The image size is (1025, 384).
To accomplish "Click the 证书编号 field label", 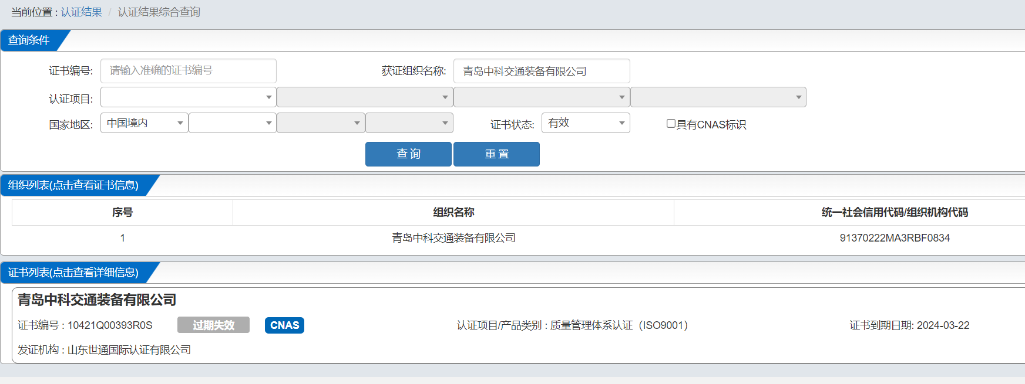I will click(70, 71).
